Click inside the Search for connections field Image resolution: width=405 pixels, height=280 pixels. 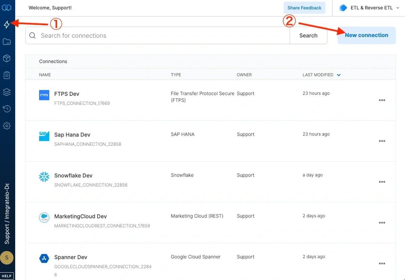click(x=101, y=35)
